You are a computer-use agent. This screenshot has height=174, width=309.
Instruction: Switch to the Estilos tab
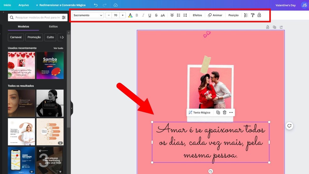[x=53, y=26]
